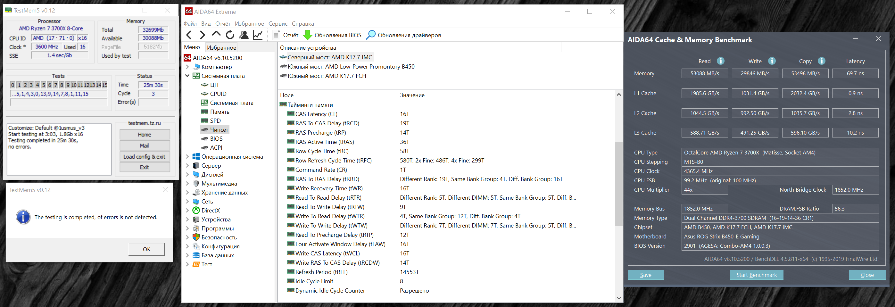Viewport: 895px width, 307px height.
Task: Click the up-level arrow in AIDA64 toolbar
Action: [x=216, y=34]
